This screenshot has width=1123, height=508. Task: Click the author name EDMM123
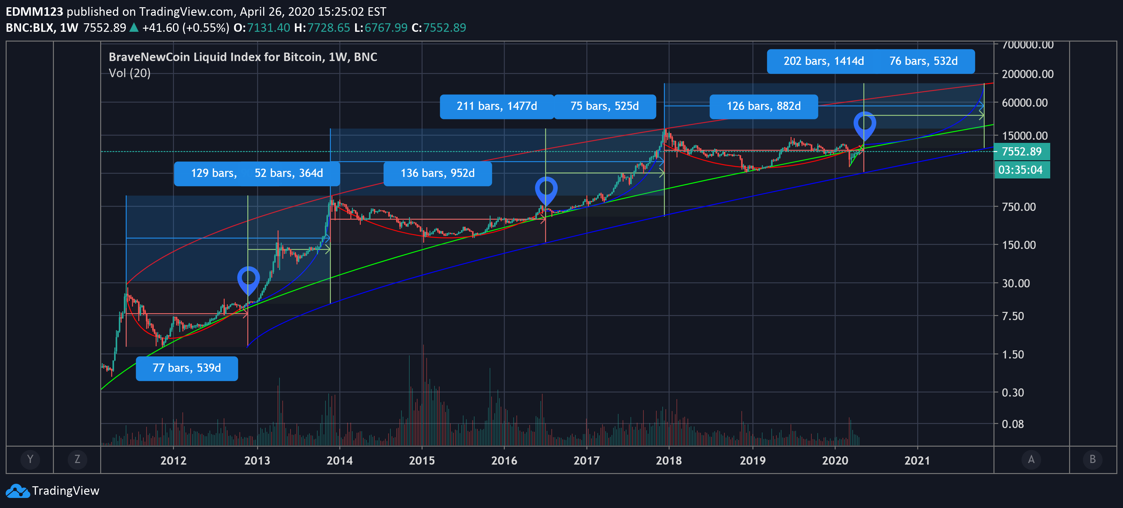(x=34, y=11)
